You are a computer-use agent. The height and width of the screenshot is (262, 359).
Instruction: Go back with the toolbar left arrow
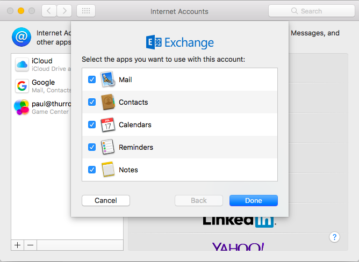tap(49, 11)
